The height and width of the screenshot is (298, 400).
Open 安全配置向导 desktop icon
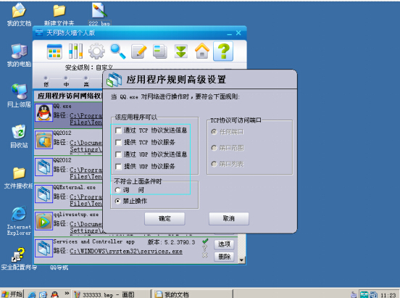(x=19, y=258)
